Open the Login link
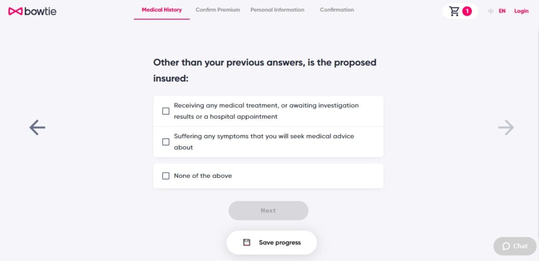Screen dimensions: 539x261 point(521,11)
